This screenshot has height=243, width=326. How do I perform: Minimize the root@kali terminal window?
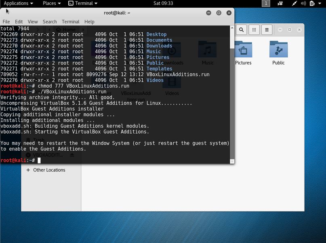208,13
